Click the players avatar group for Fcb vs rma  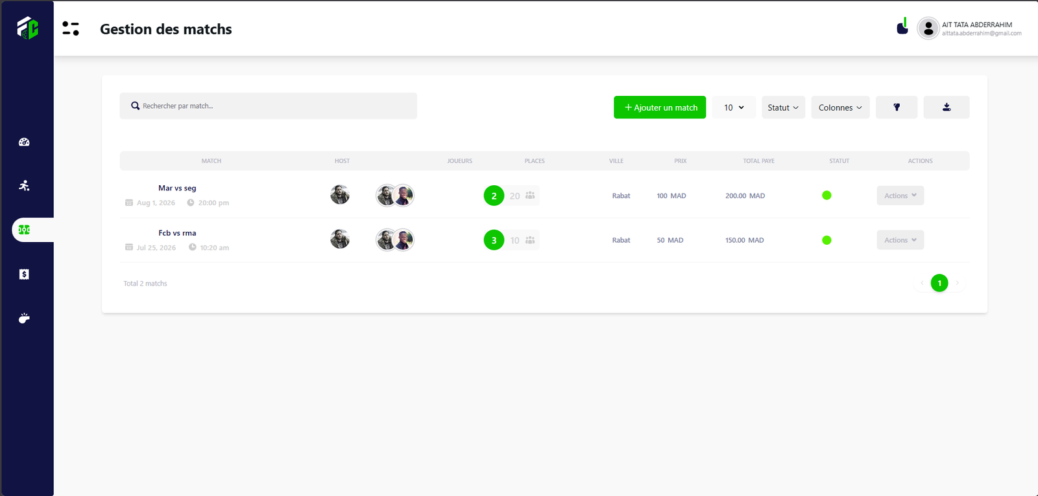(395, 240)
